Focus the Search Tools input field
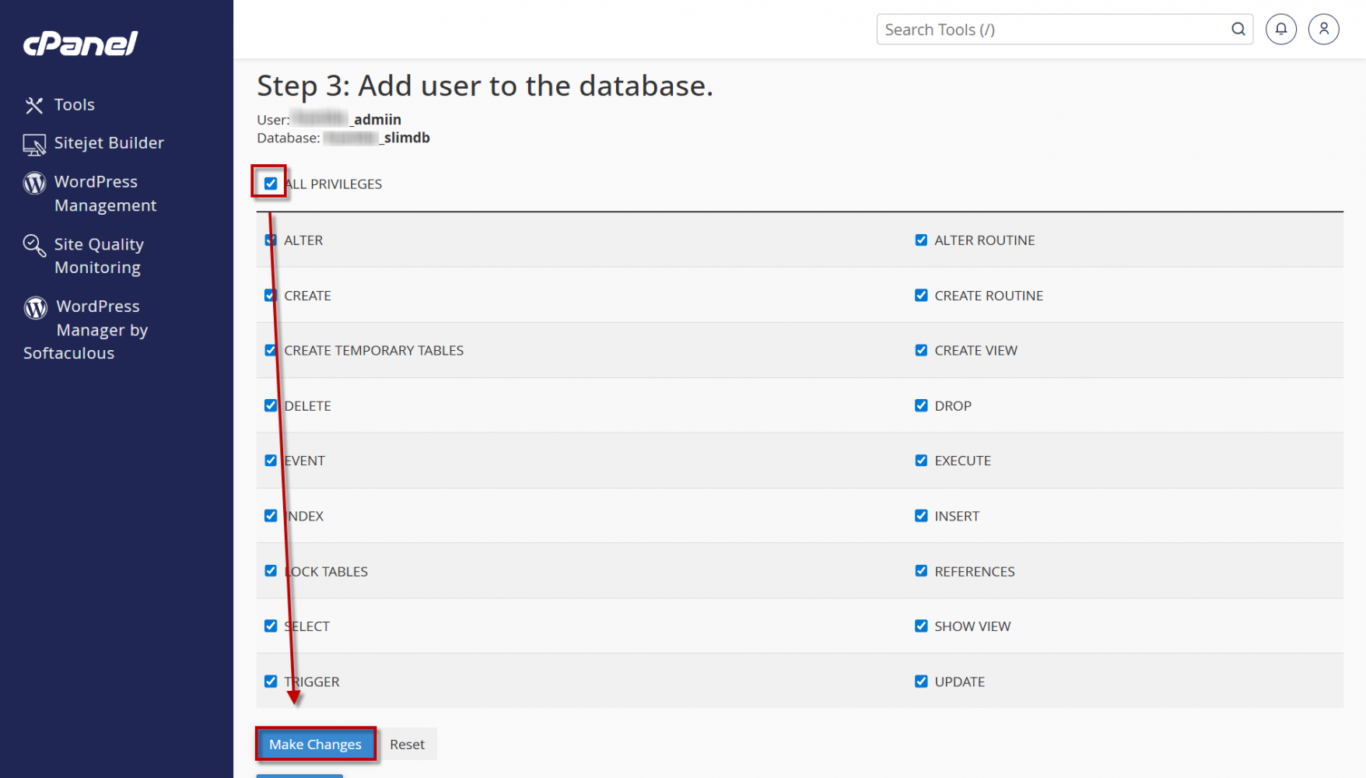The image size is (1366, 778). coord(1050,30)
